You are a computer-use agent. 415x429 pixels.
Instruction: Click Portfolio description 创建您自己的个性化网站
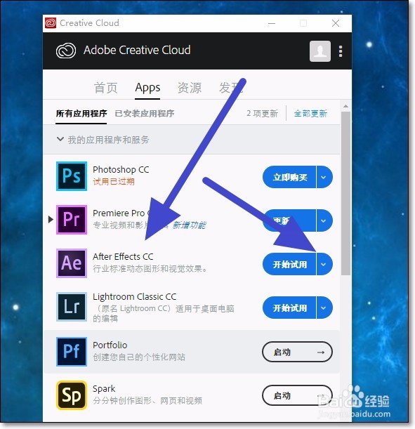point(139,357)
